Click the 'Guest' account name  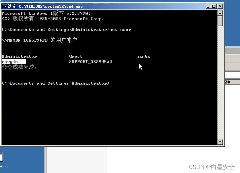coord(76,56)
